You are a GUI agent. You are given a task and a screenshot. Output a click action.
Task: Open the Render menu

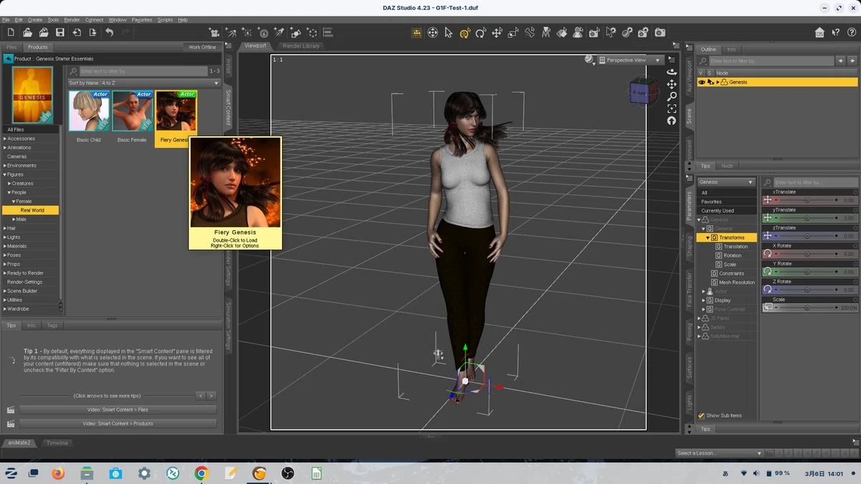tap(72, 19)
